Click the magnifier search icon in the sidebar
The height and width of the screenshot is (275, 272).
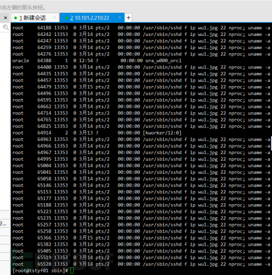(5, 27)
